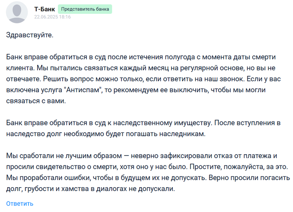Click the line starting "просили свидетельство о смерти"
This screenshot has width=293, height=212.
(147, 167)
